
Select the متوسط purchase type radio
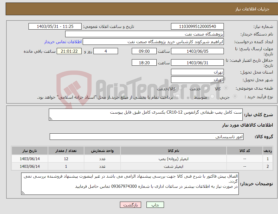click(212, 96)
